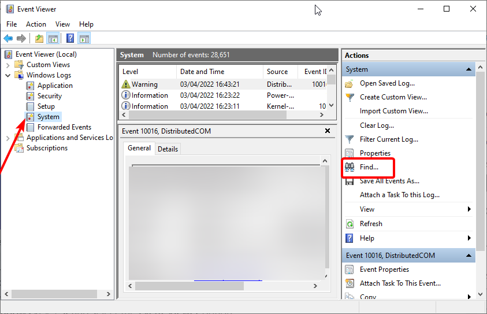Click event details scrollbar up arrow
The image size is (487, 314).
click(x=325, y=161)
